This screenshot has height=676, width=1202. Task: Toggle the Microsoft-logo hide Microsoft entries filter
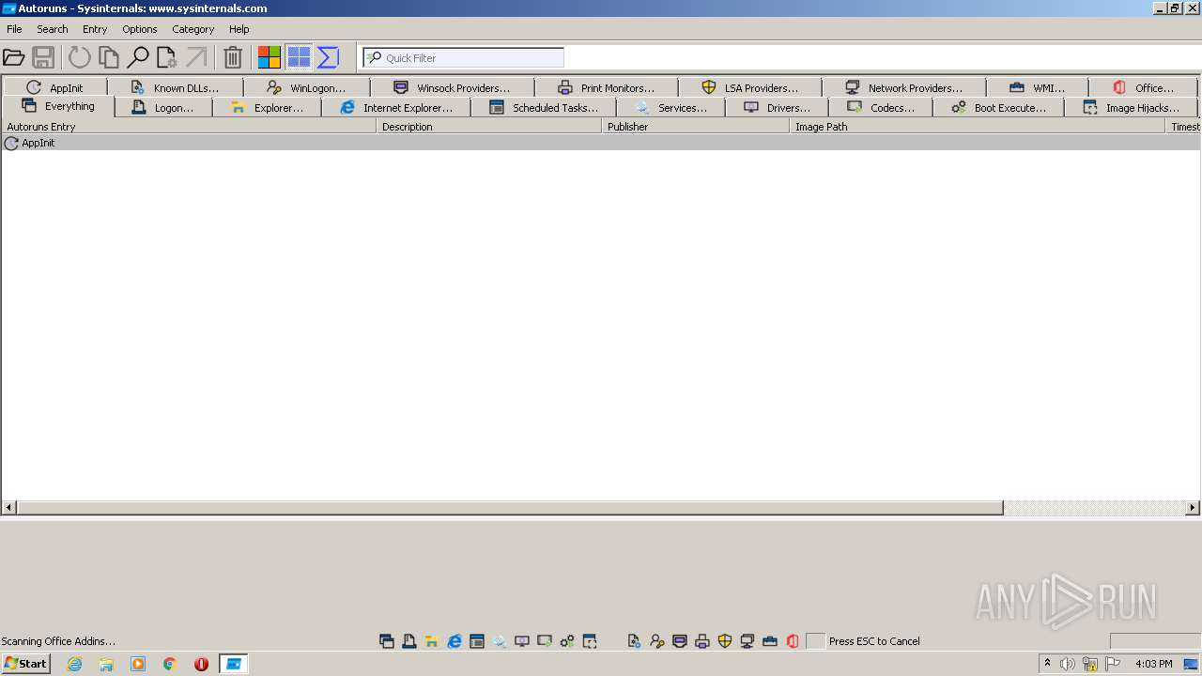(270, 57)
